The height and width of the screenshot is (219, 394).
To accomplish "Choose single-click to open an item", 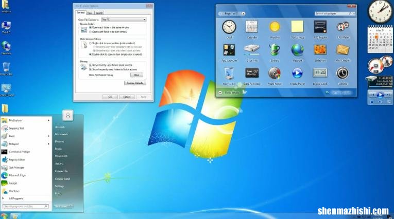I will click(91, 43).
